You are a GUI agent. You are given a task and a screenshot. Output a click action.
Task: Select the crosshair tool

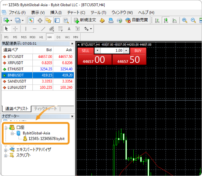15,29
